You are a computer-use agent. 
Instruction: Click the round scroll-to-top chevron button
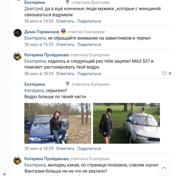pyautogui.click(x=164, y=168)
